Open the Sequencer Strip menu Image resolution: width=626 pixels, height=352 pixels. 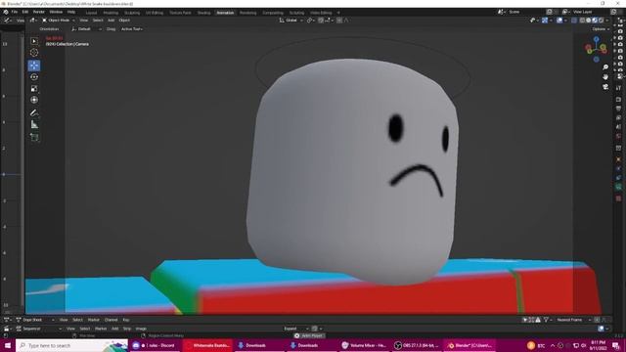click(x=127, y=329)
